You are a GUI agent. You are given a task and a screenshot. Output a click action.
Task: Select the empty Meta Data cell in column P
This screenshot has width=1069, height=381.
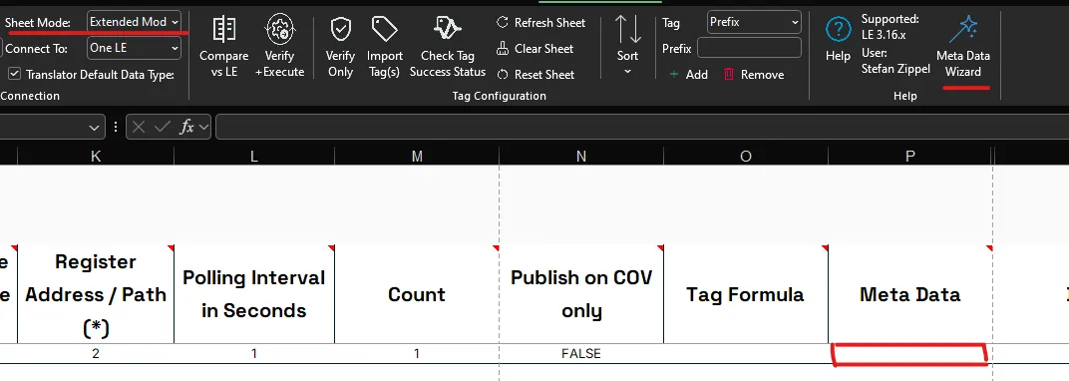tap(910, 354)
